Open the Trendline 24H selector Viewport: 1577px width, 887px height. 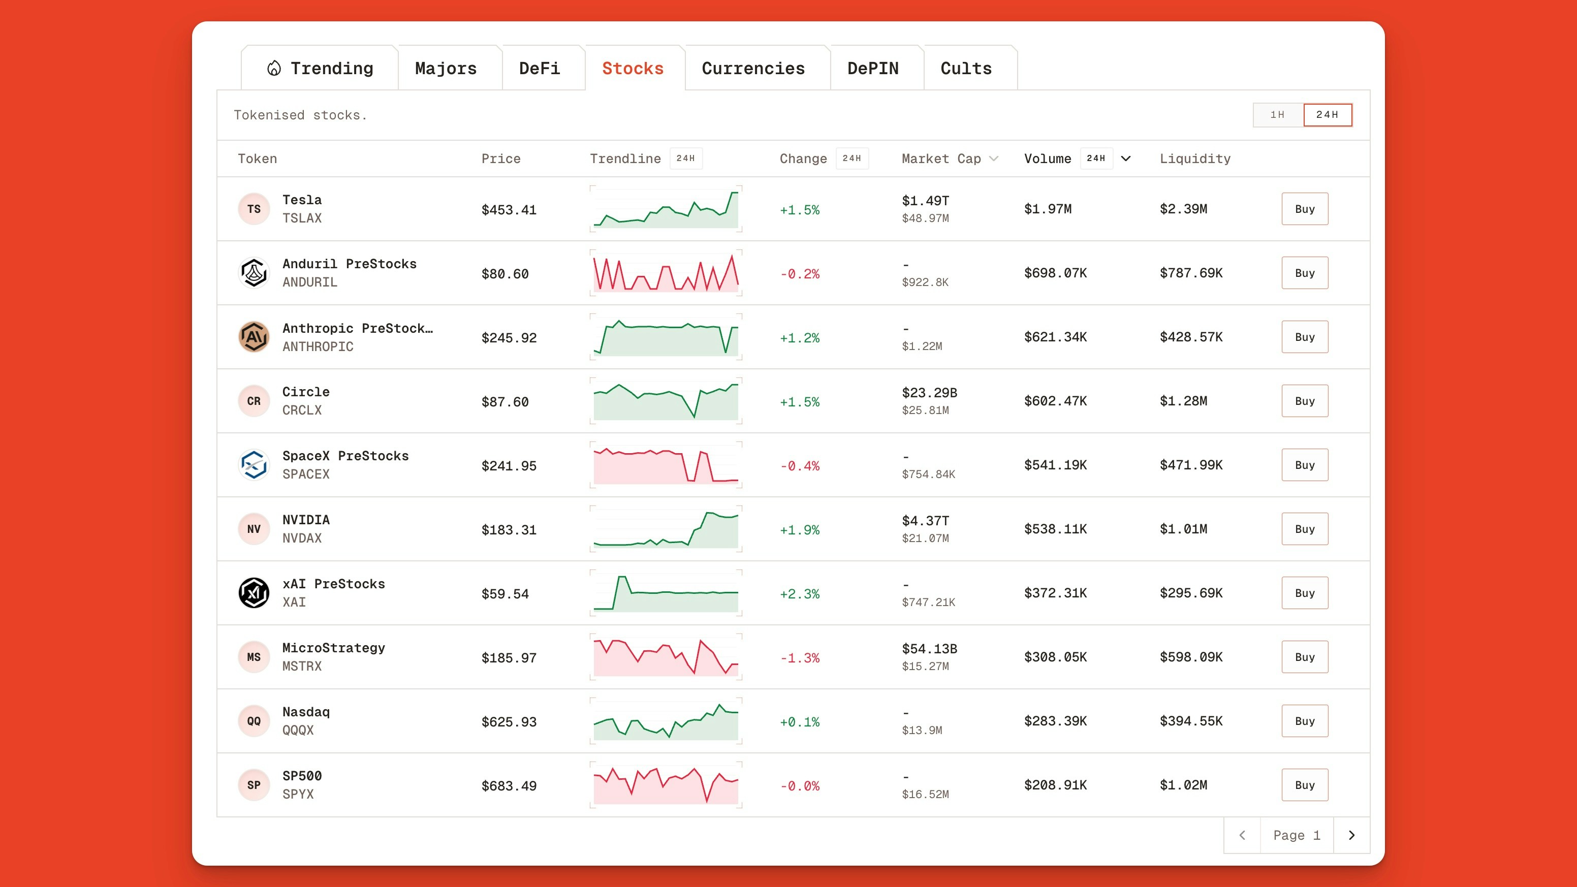[x=686, y=158]
